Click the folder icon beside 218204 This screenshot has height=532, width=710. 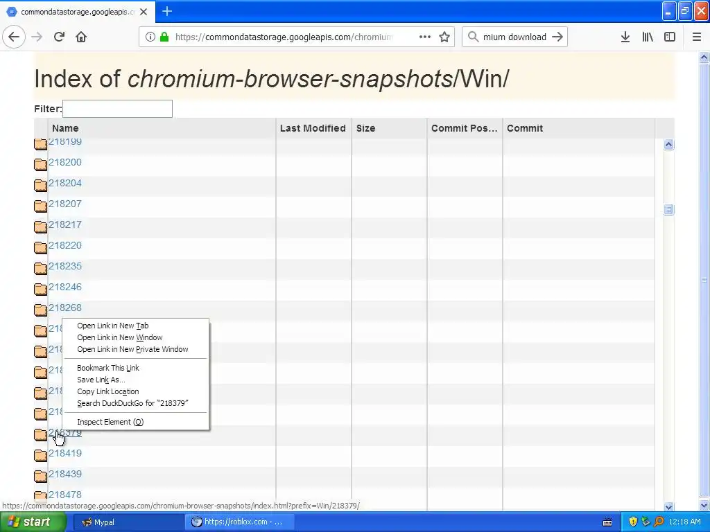coord(40,185)
